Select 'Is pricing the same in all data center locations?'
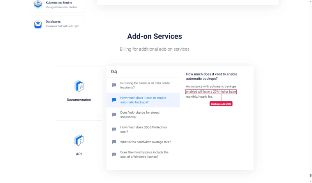Screen dimensions: 312x183 (143, 85)
